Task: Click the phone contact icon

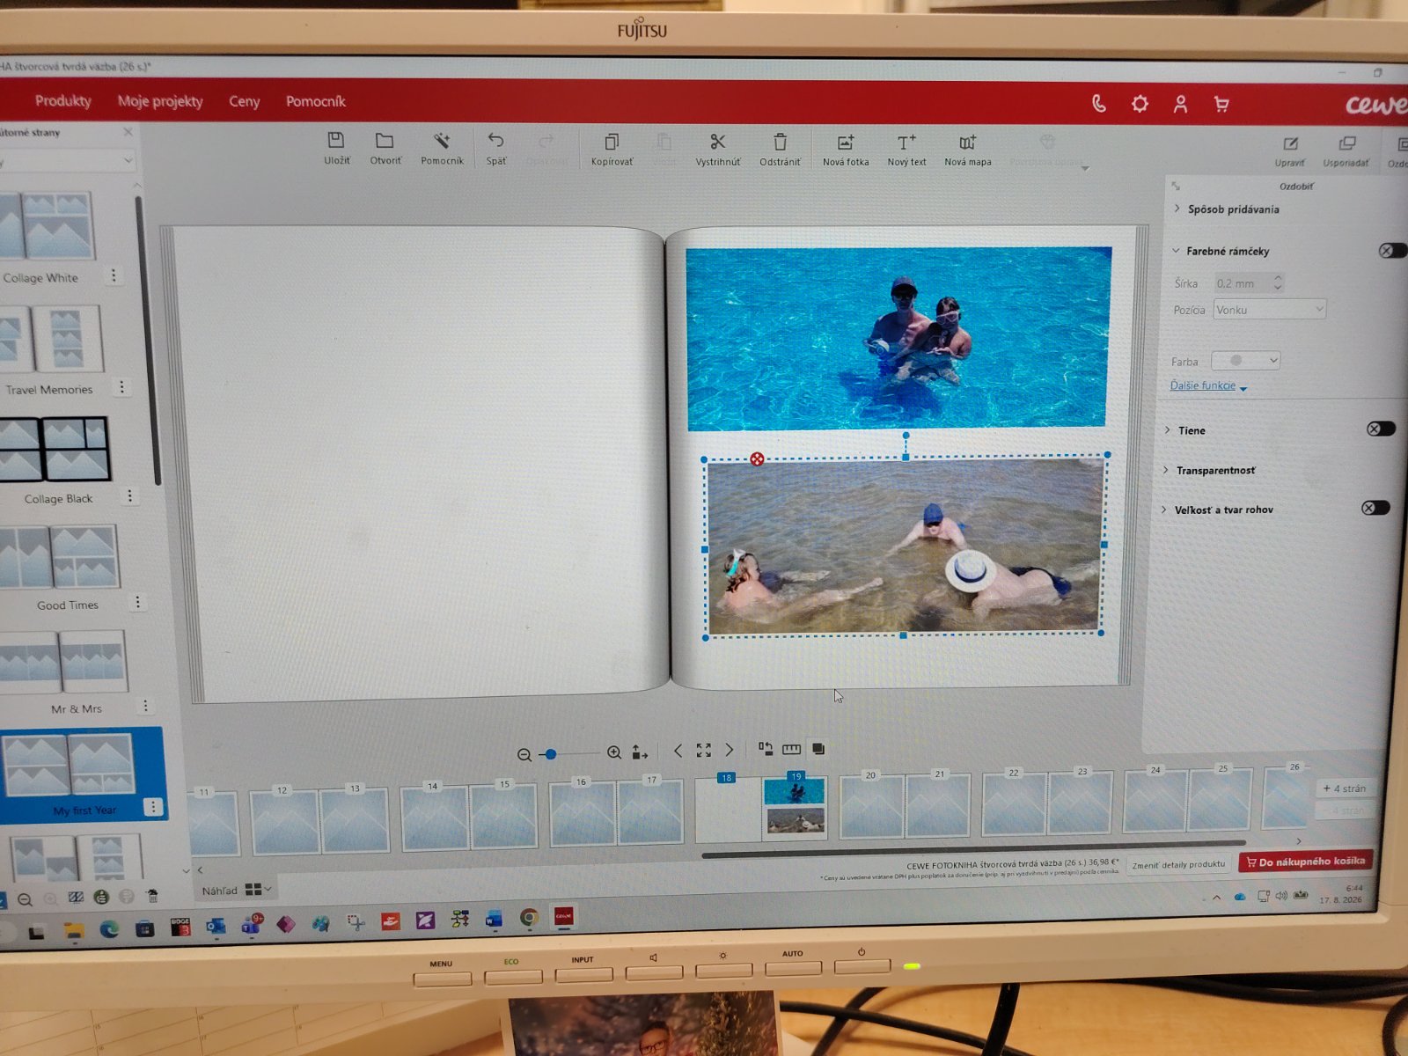Action: point(1099,103)
